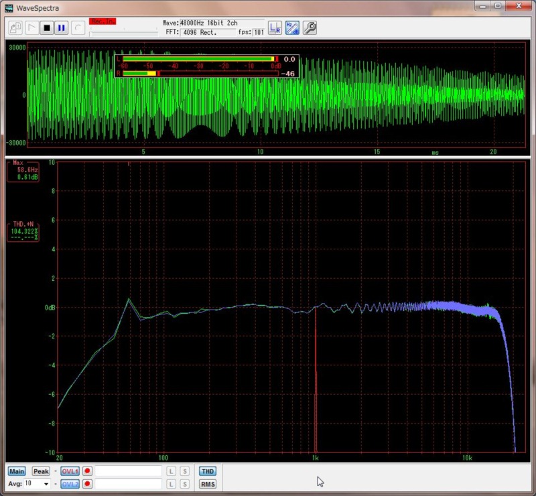
Task: Stop recording with the black square button
Action: pos(47,28)
